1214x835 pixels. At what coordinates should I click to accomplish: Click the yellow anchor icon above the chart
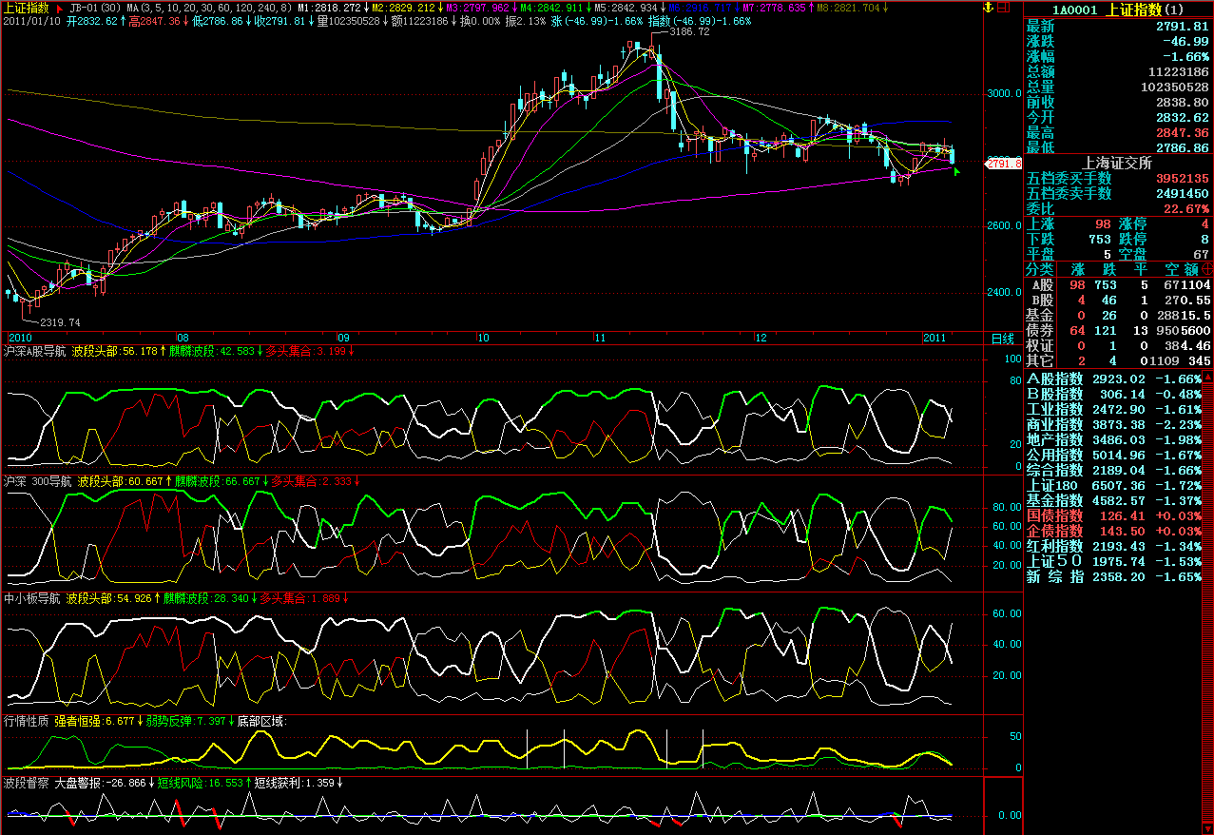tap(988, 8)
